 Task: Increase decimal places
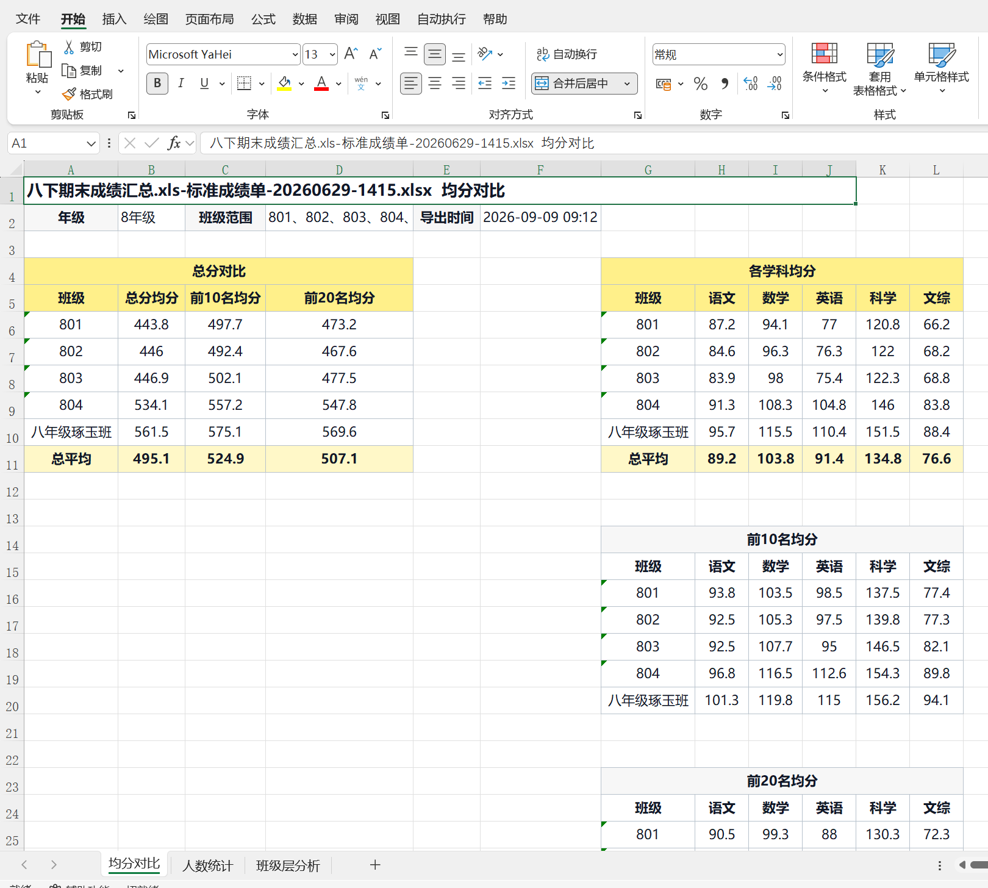click(751, 84)
